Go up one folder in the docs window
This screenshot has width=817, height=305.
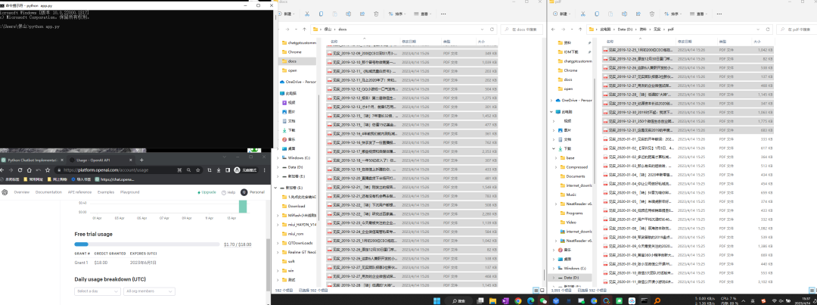click(x=304, y=30)
